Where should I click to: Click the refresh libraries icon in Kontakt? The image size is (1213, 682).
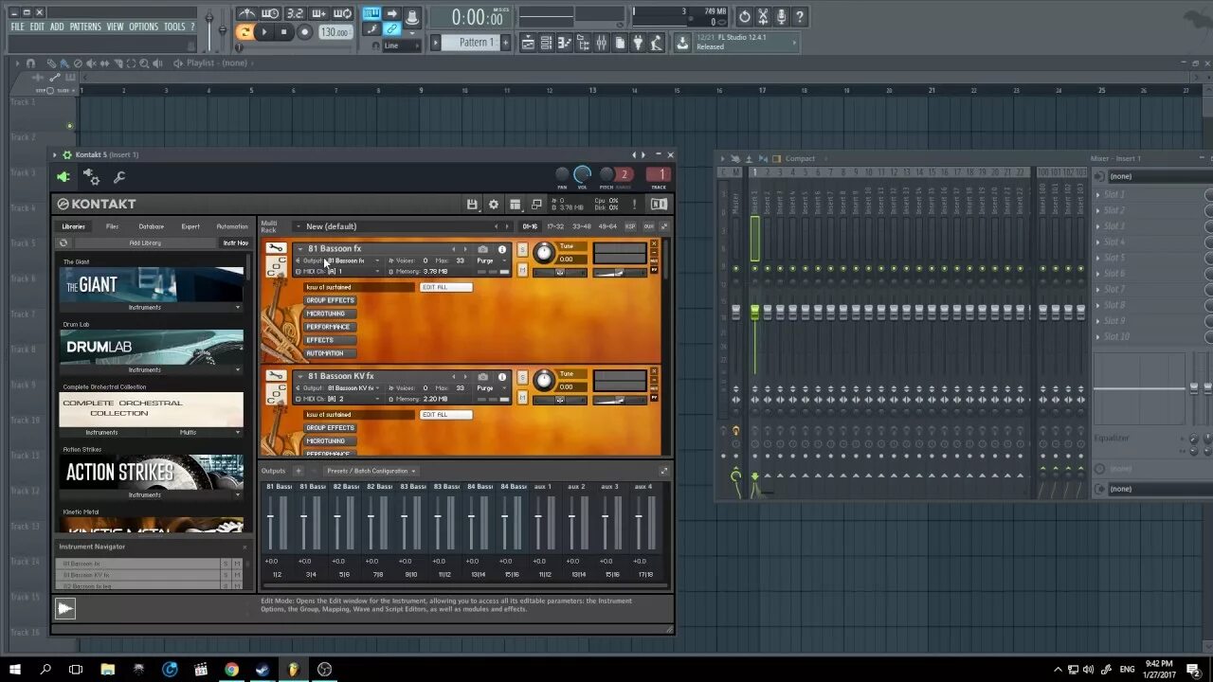(x=63, y=243)
